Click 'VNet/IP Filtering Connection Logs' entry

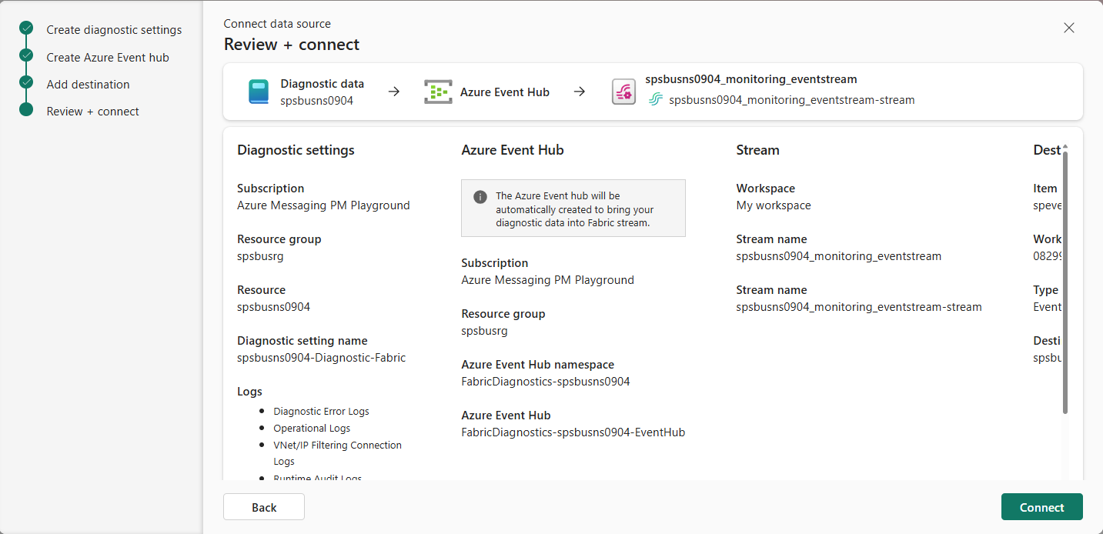(x=337, y=453)
